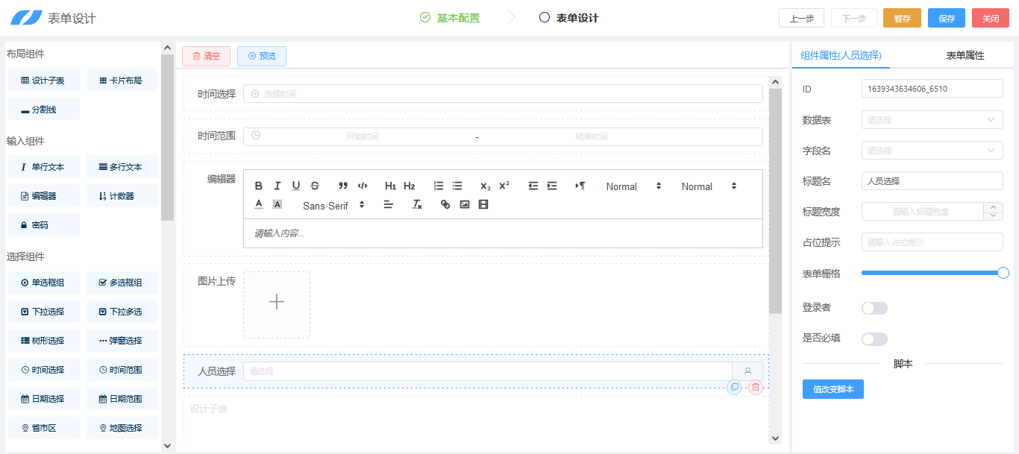Image resolution: width=1019 pixels, height=454 pixels.
Task: Switch to the 表单属性 tab
Action: coord(965,55)
